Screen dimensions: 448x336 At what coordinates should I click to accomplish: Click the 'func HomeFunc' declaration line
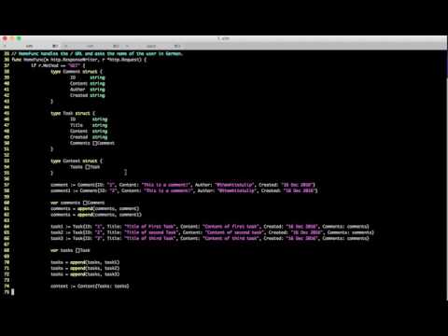click(x=79, y=60)
